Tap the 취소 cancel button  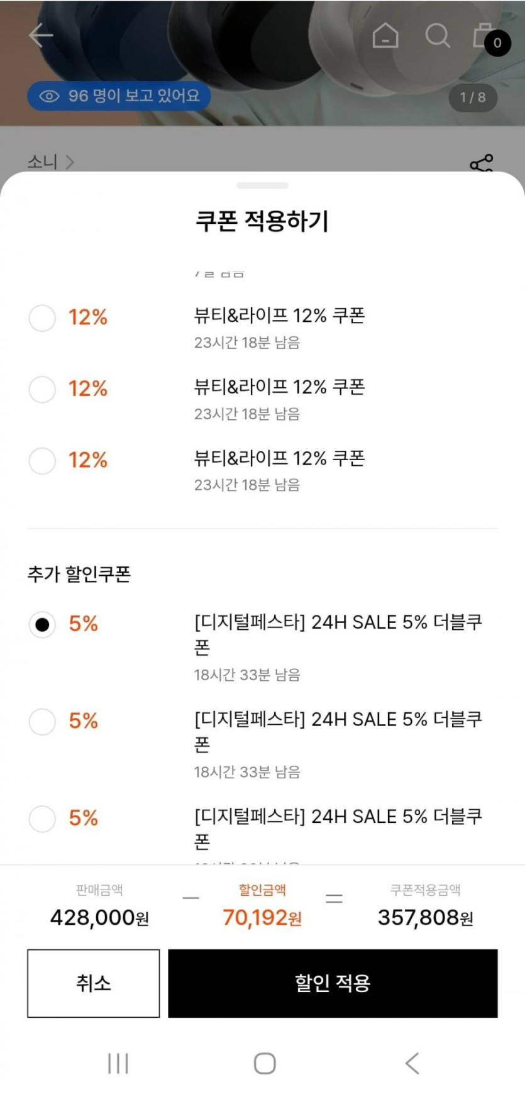pos(93,983)
